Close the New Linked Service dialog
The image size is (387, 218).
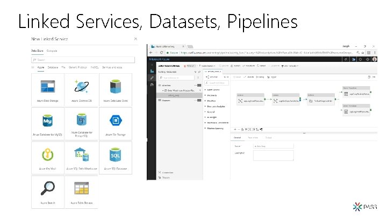pyautogui.click(x=135, y=39)
